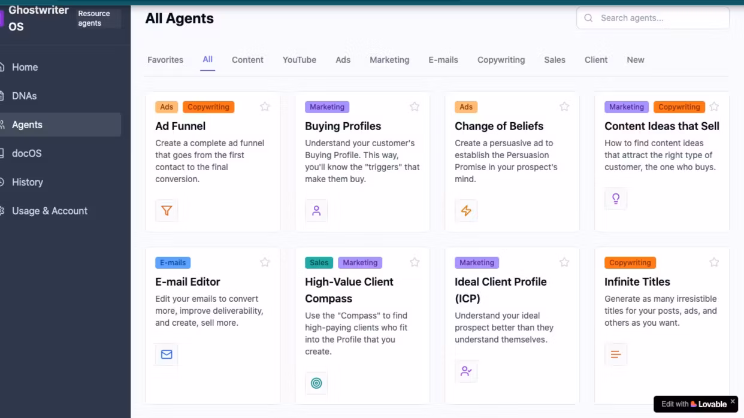
Task: Open the Content tab
Action: (247, 60)
